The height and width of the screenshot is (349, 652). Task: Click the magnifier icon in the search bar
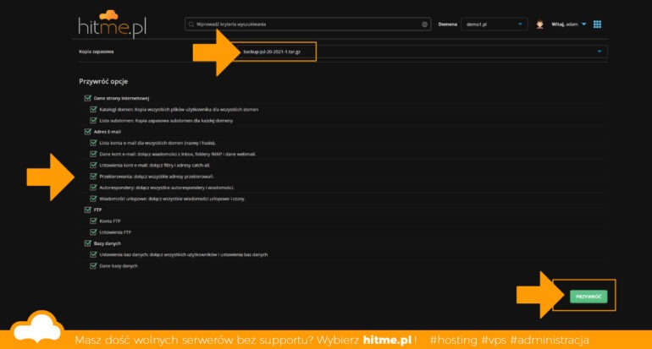click(x=191, y=25)
